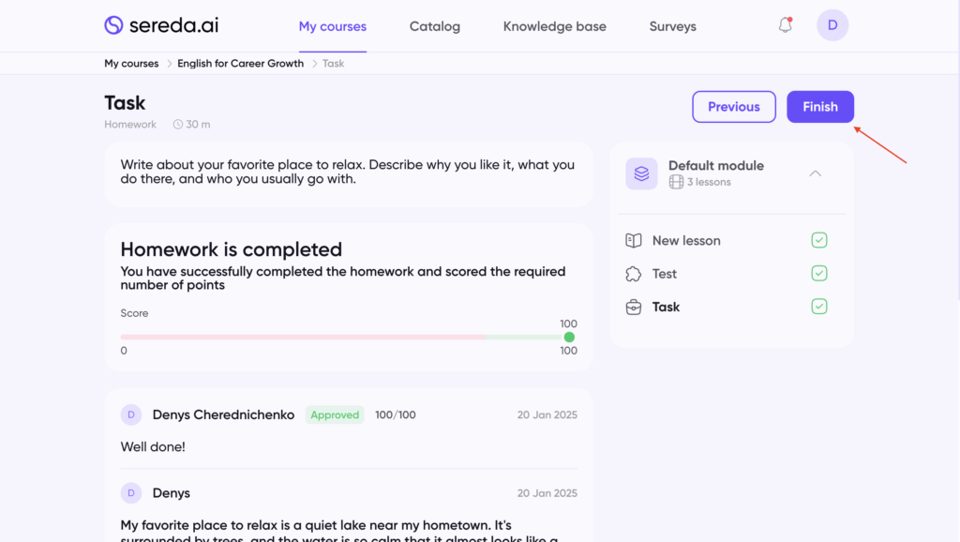
Task: Open the Knowledge base tab
Action: pos(554,26)
